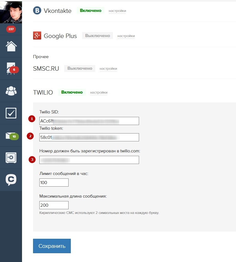Screen dimensions: 236x262
Task: Edit the maximum message length field
Action: click(x=54, y=205)
